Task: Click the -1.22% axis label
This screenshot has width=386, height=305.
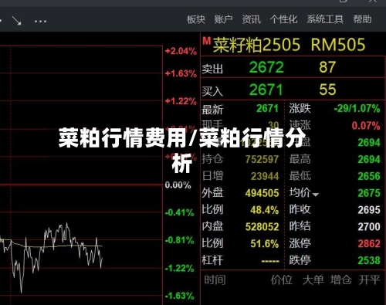Action: click(x=179, y=269)
